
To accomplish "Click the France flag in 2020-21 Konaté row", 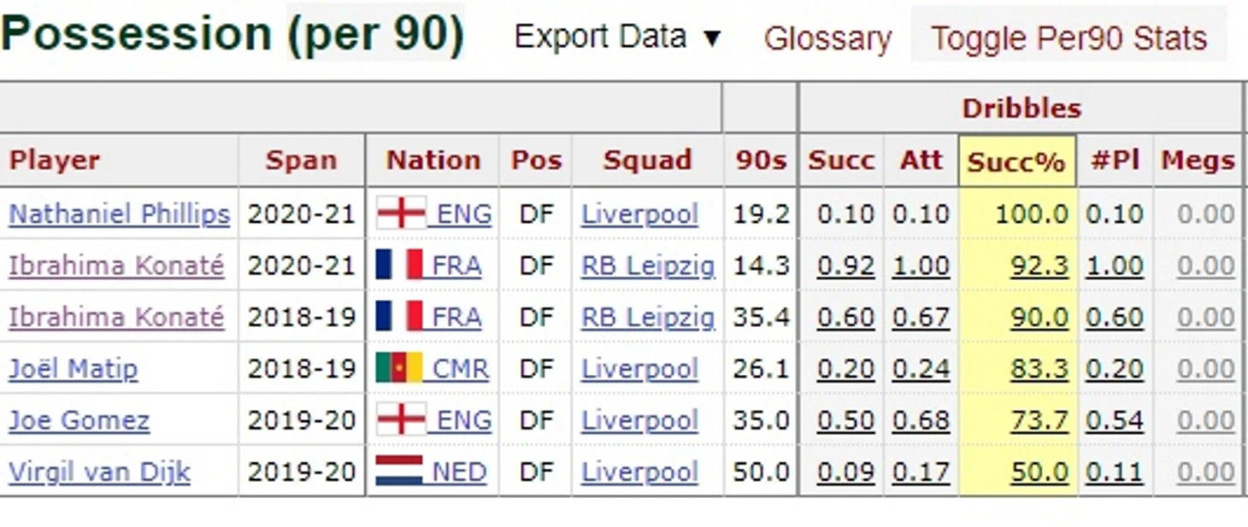I will [399, 265].
